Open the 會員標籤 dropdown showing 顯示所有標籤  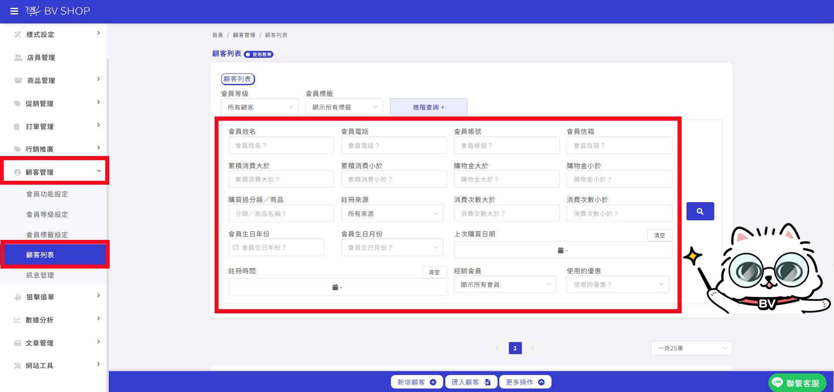(x=344, y=107)
